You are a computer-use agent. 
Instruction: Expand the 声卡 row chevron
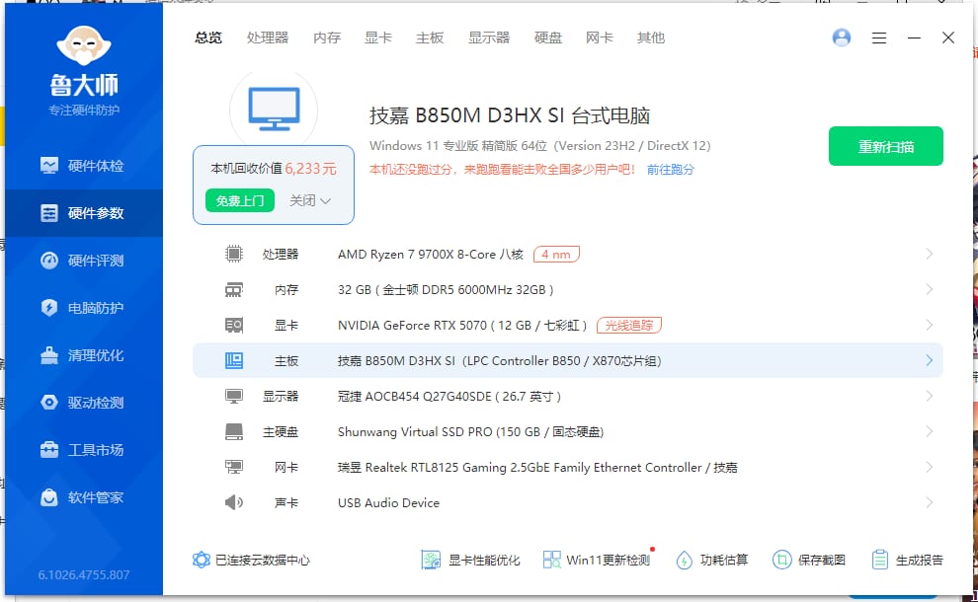930,502
